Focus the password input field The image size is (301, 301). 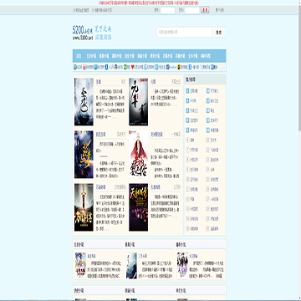click(192, 10)
